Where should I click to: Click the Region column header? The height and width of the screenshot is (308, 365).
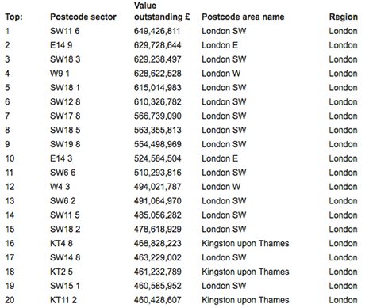343,17
